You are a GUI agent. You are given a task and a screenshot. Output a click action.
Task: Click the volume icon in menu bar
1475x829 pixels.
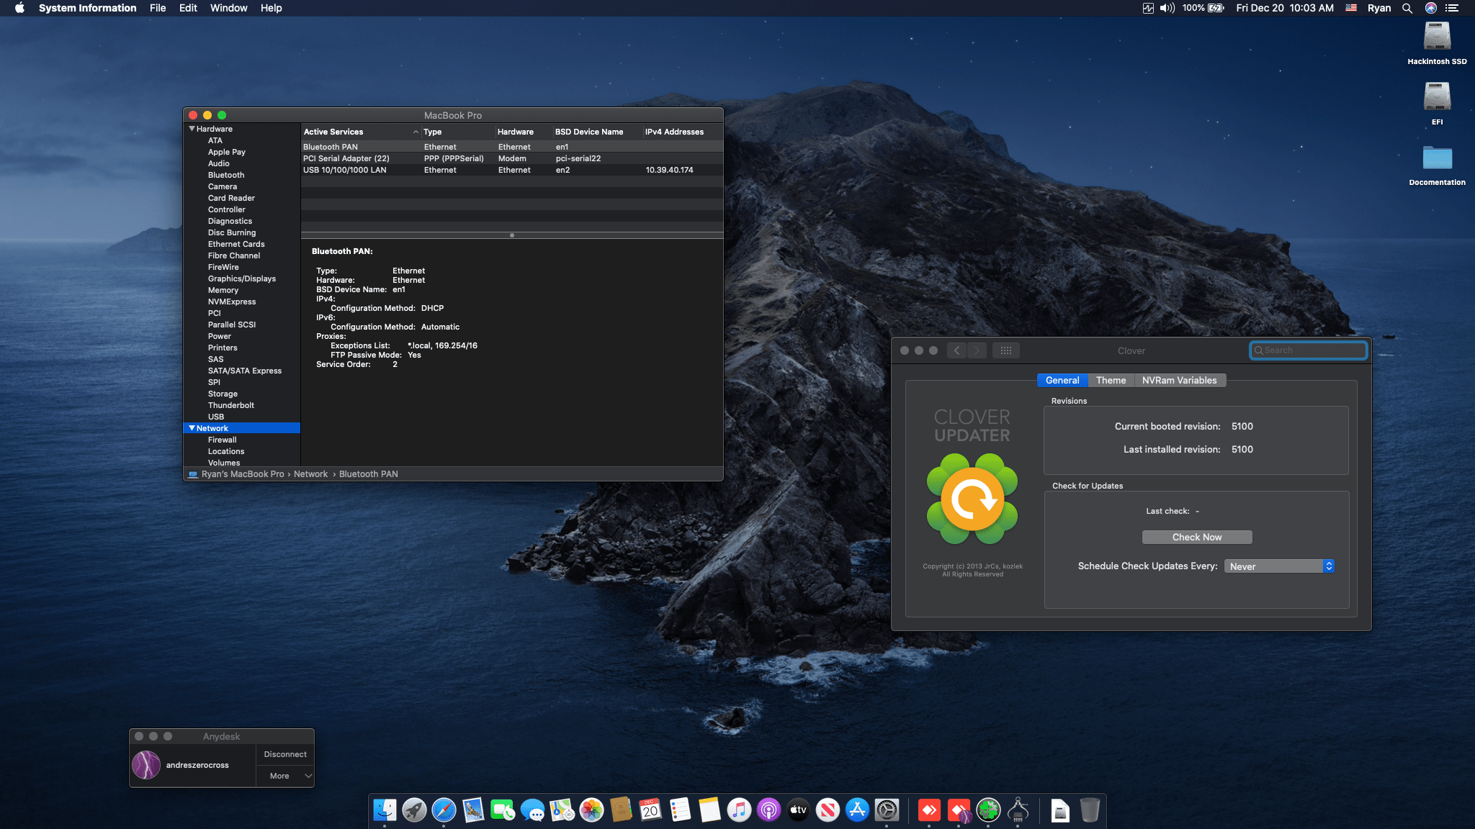pos(1167,8)
